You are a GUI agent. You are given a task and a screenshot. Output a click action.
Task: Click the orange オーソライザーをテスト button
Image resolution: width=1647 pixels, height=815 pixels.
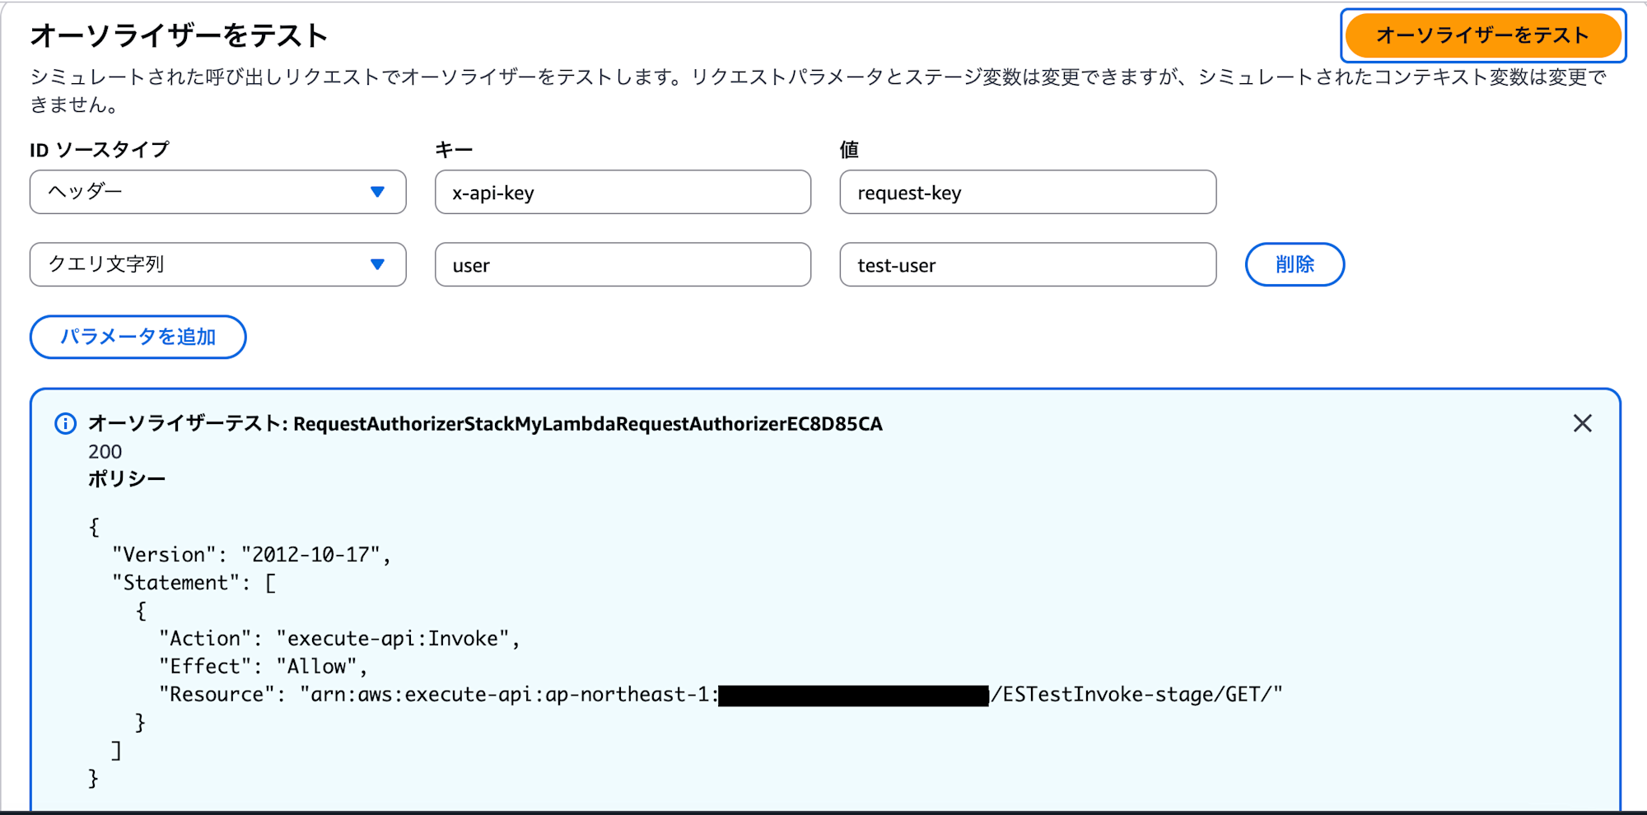pos(1483,35)
